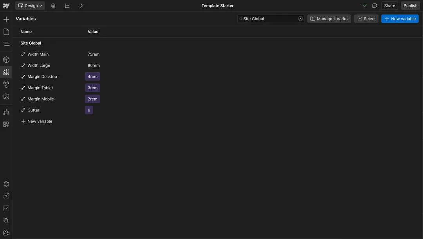Viewport: 423px width, 239px height.
Task: Open the Design mode dropdown
Action: (29, 5)
